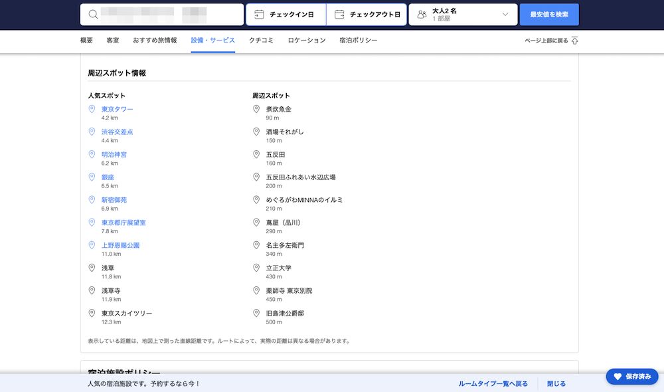Open the 銀座 link
The image size is (664, 392).
108,177
